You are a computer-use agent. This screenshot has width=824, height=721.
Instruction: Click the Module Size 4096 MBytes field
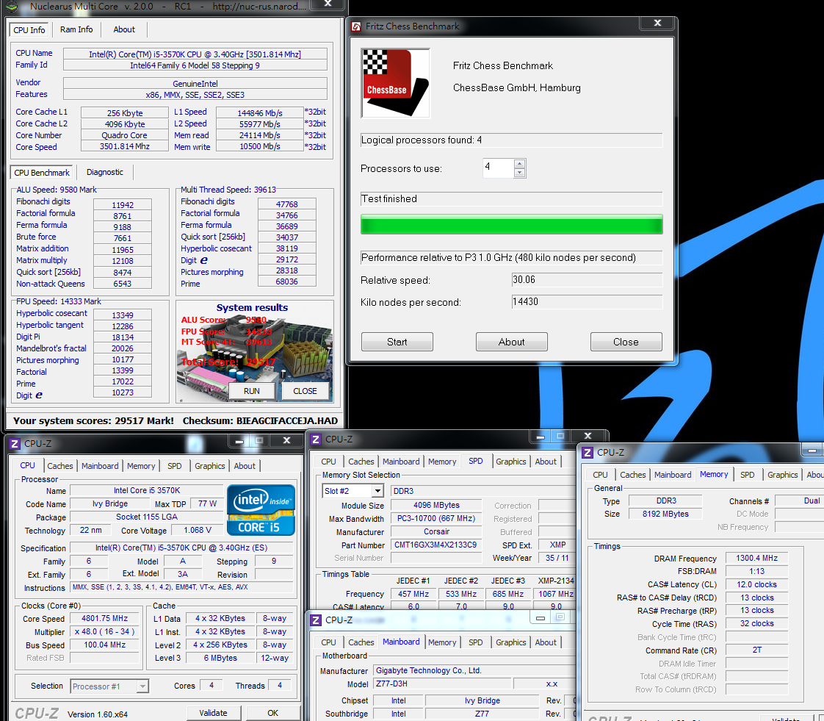pos(436,505)
